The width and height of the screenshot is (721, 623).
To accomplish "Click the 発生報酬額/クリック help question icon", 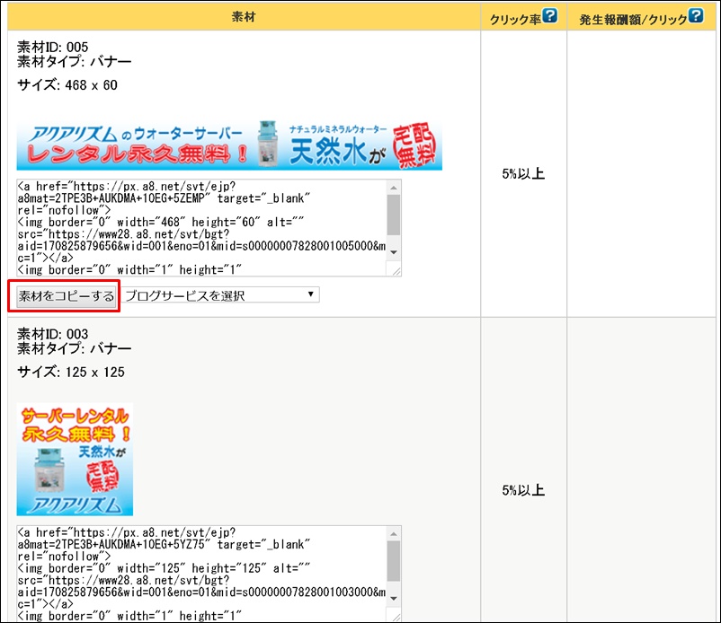I will (x=696, y=16).
